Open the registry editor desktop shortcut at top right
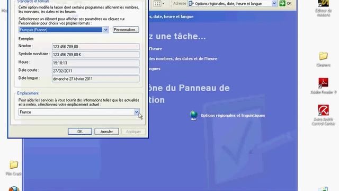This screenshot has height=191, width=339. coord(323,8)
